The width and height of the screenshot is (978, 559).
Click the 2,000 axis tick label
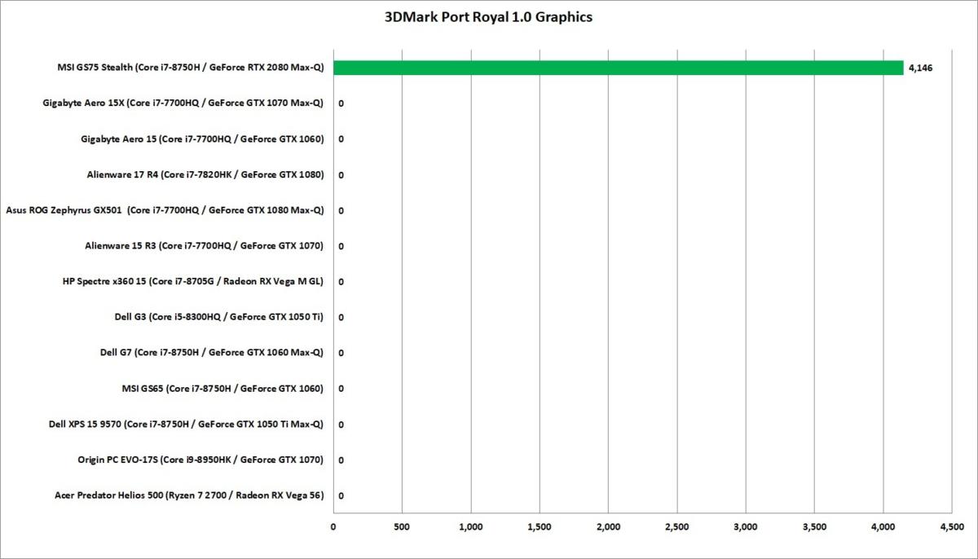[609, 528]
